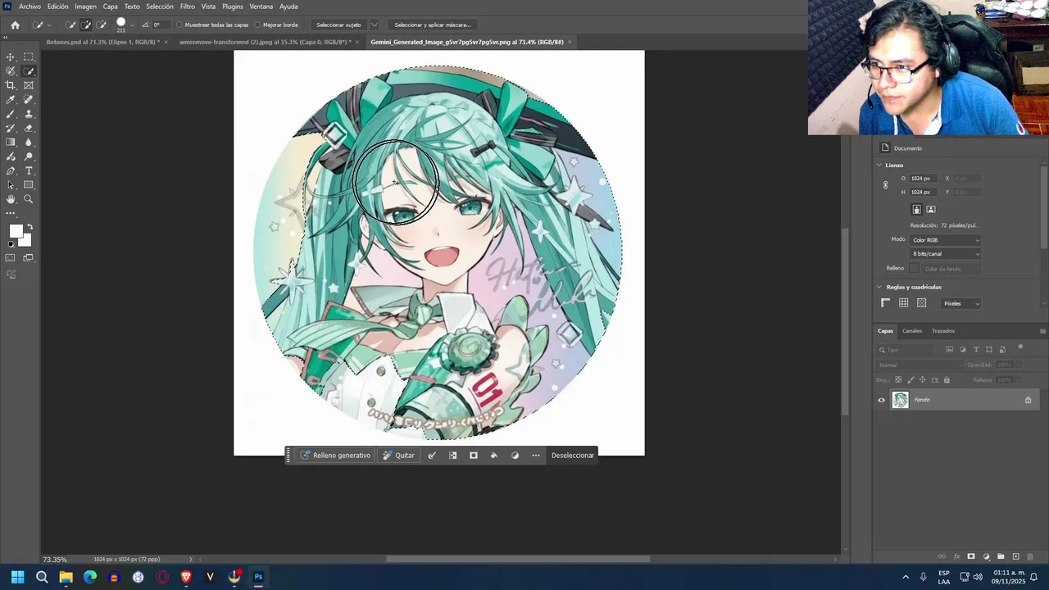Image resolution: width=1049 pixels, height=590 pixels.
Task: Select the Eraser tool
Action: 29,128
